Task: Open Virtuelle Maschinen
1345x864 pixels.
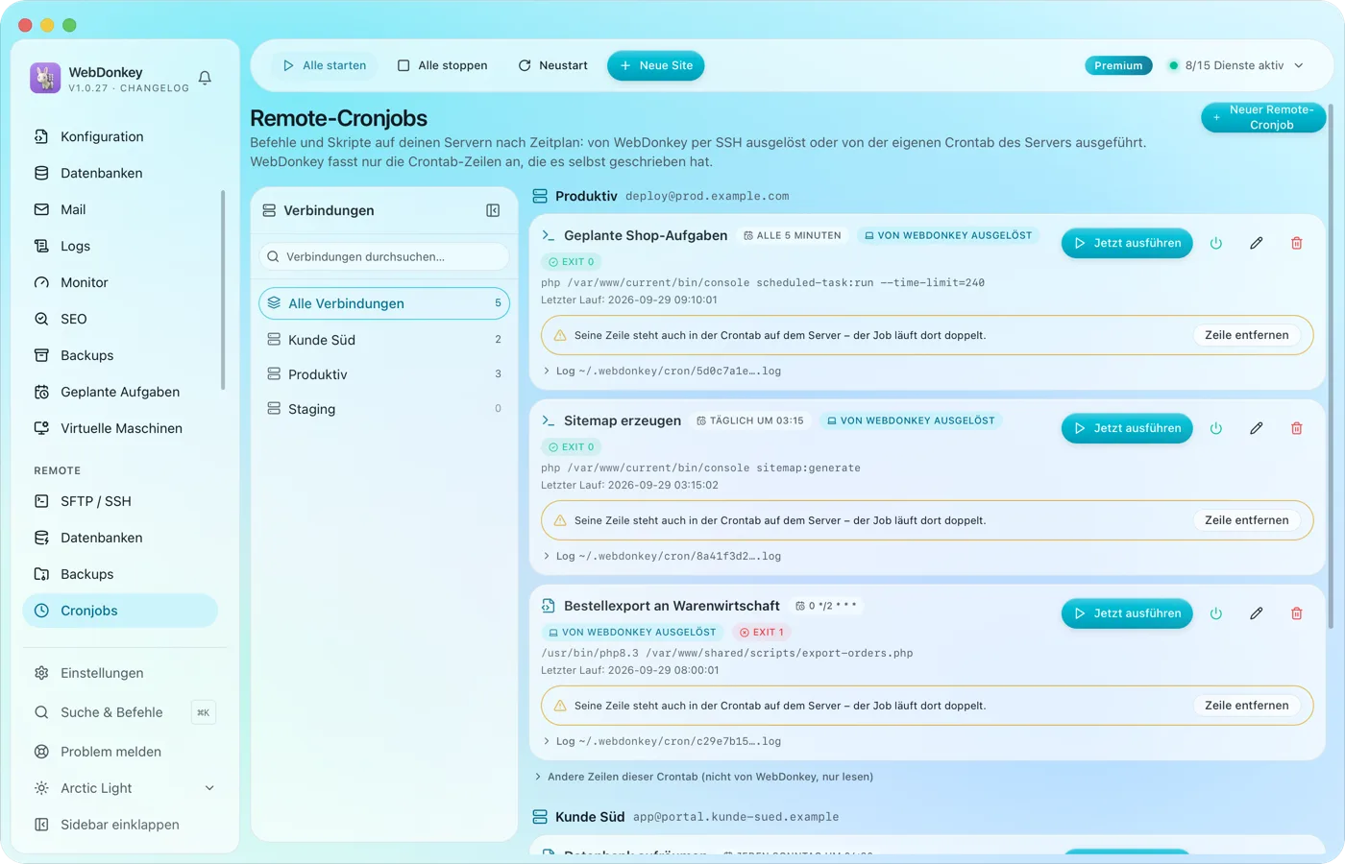Action: pos(120,428)
